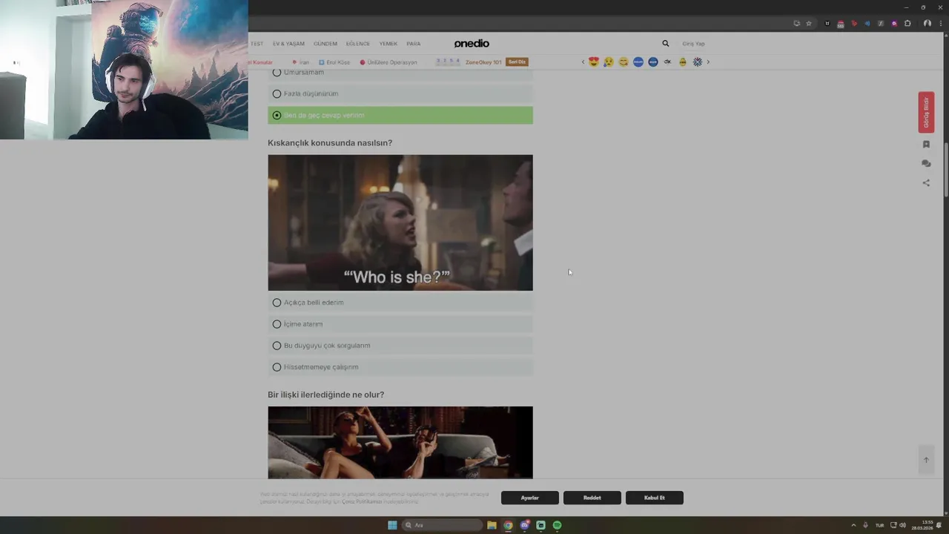This screenshot has height=534, width=949.
Task: Click the microphone icon in system tray
Action: click(865, 525)
